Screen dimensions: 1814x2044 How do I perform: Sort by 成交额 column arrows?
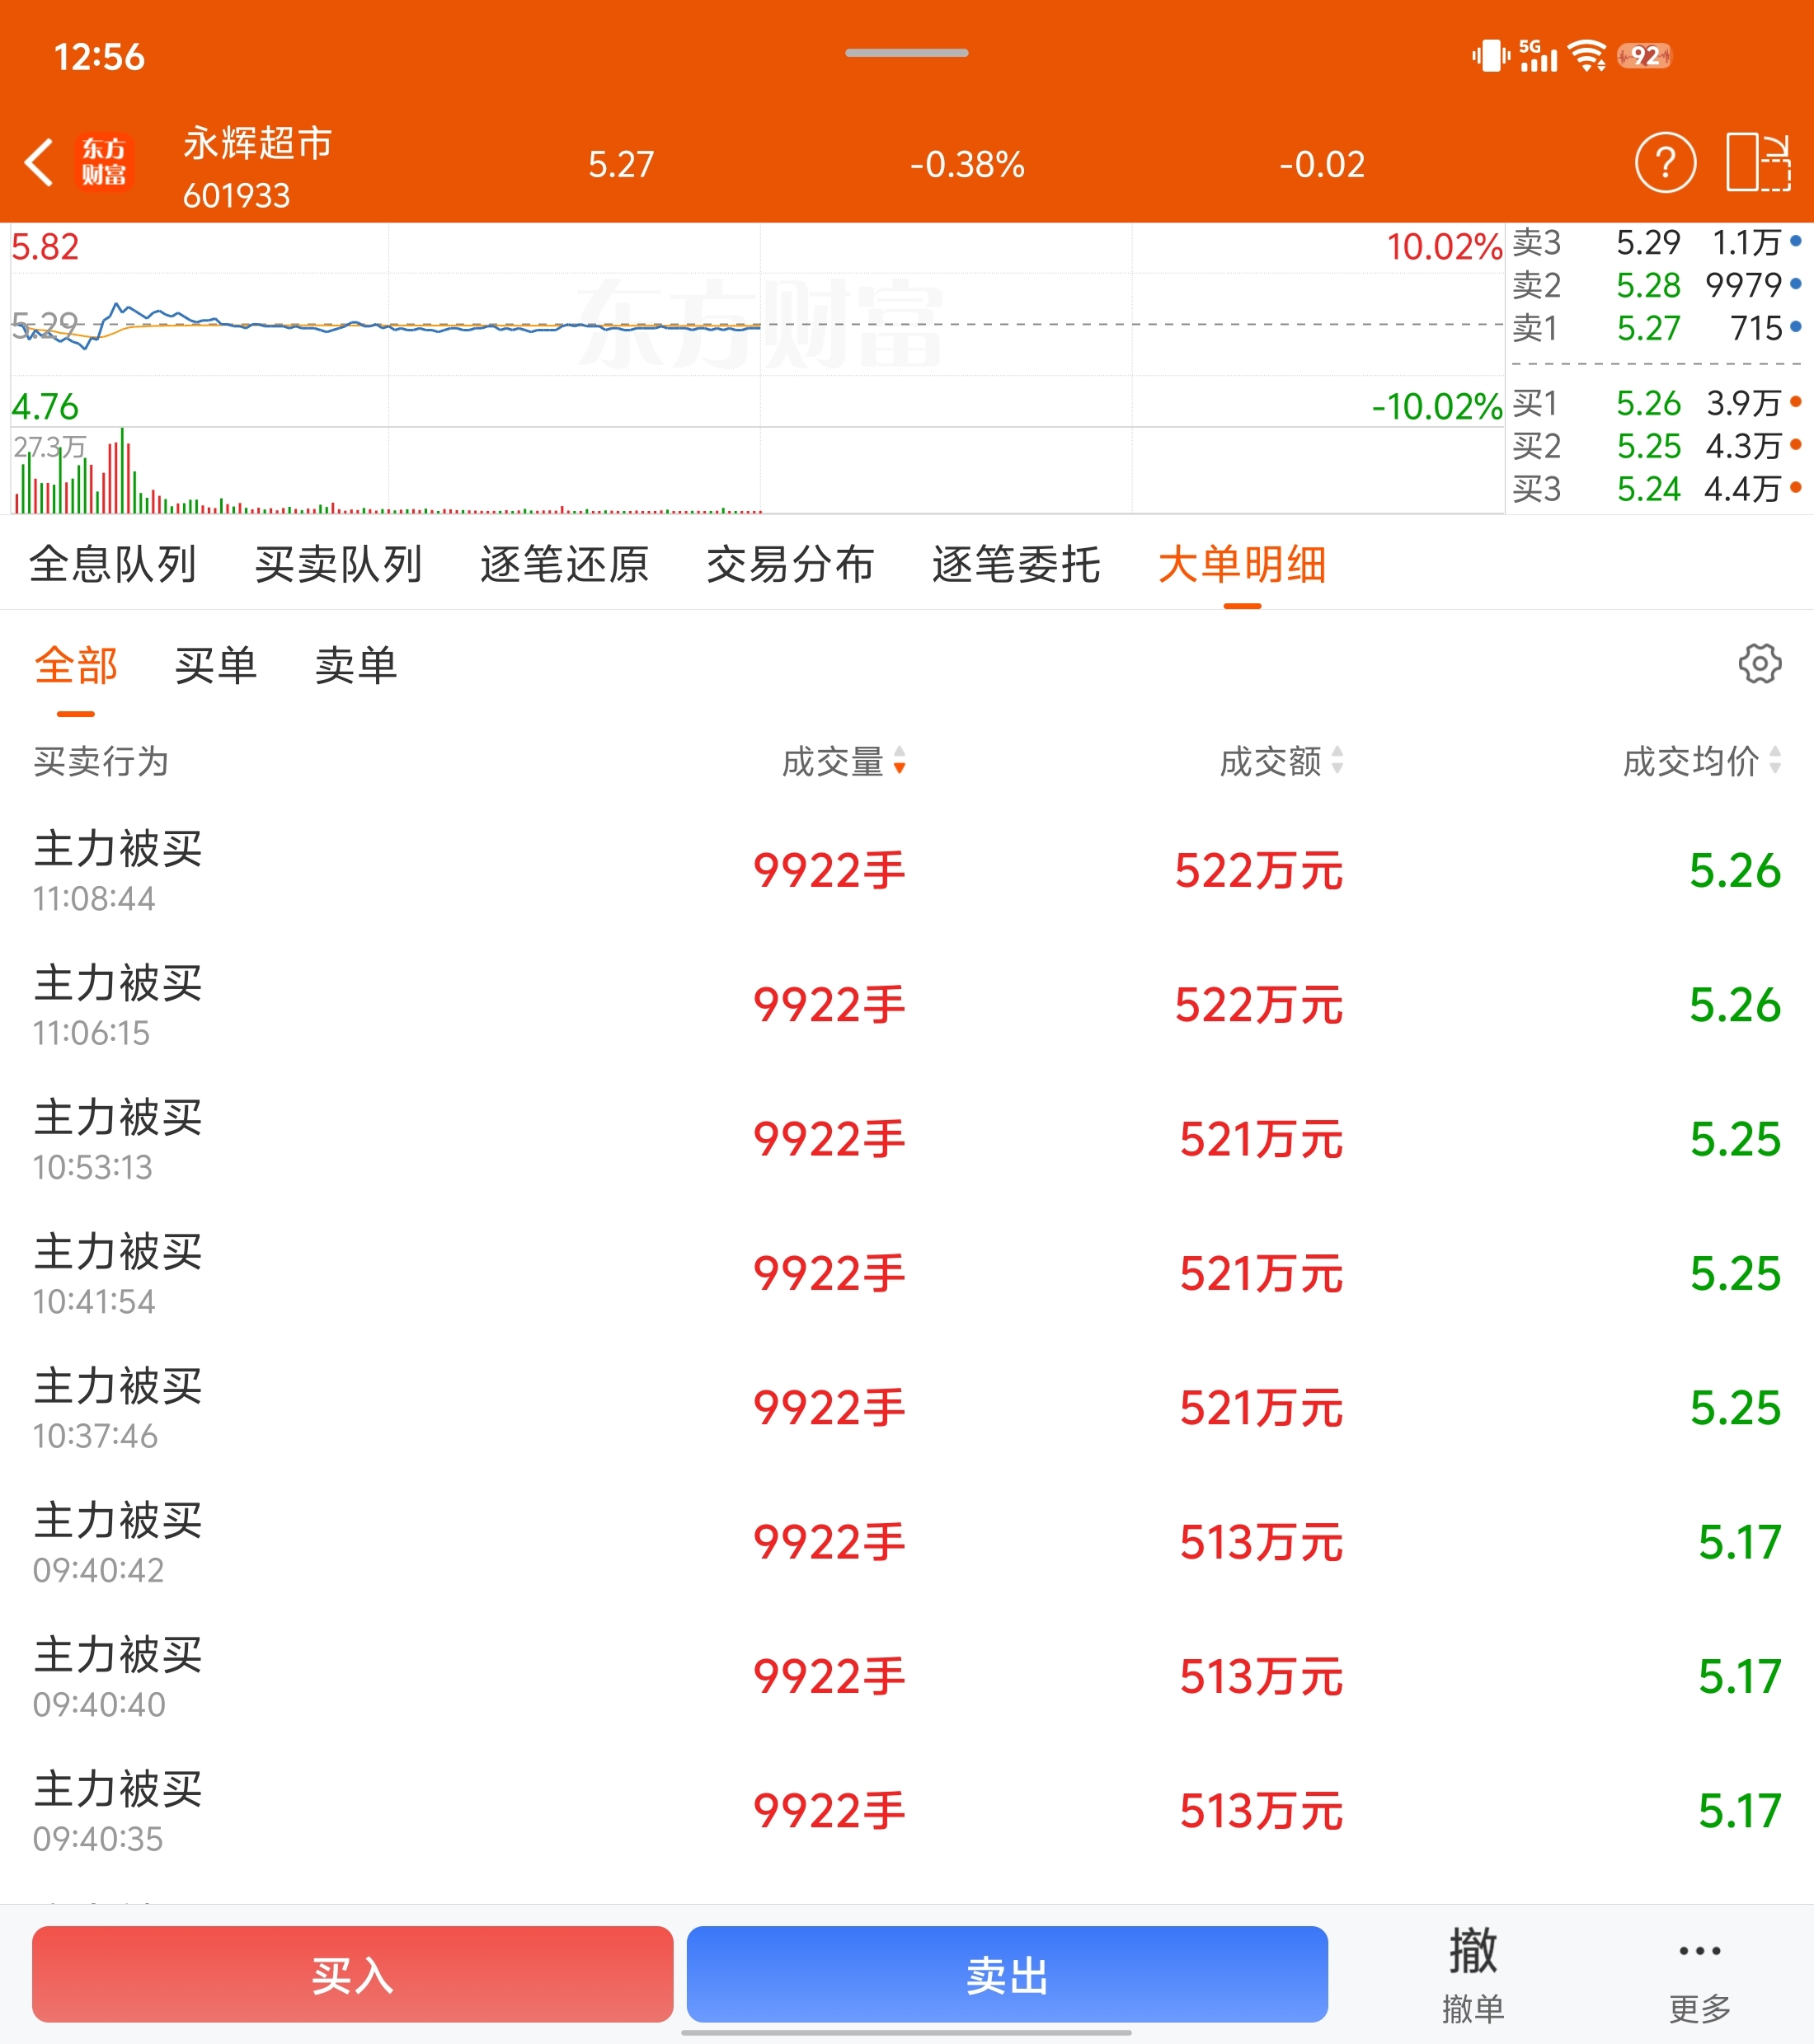click(1337, 761)
